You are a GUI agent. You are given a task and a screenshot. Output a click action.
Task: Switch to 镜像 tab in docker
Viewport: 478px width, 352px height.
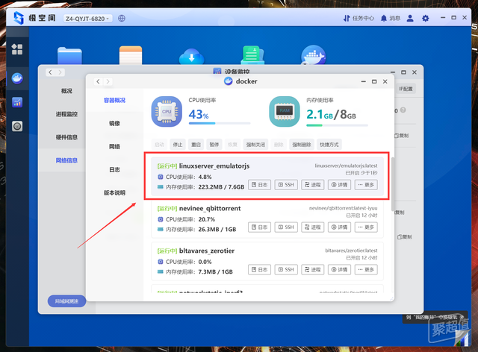[x=114, y=123]
